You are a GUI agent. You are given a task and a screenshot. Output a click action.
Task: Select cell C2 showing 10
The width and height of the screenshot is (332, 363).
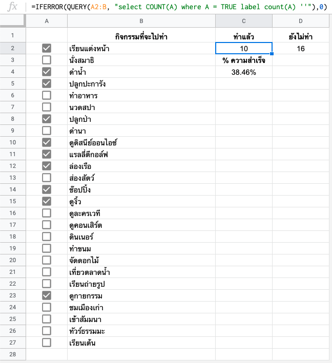(244, 49)
